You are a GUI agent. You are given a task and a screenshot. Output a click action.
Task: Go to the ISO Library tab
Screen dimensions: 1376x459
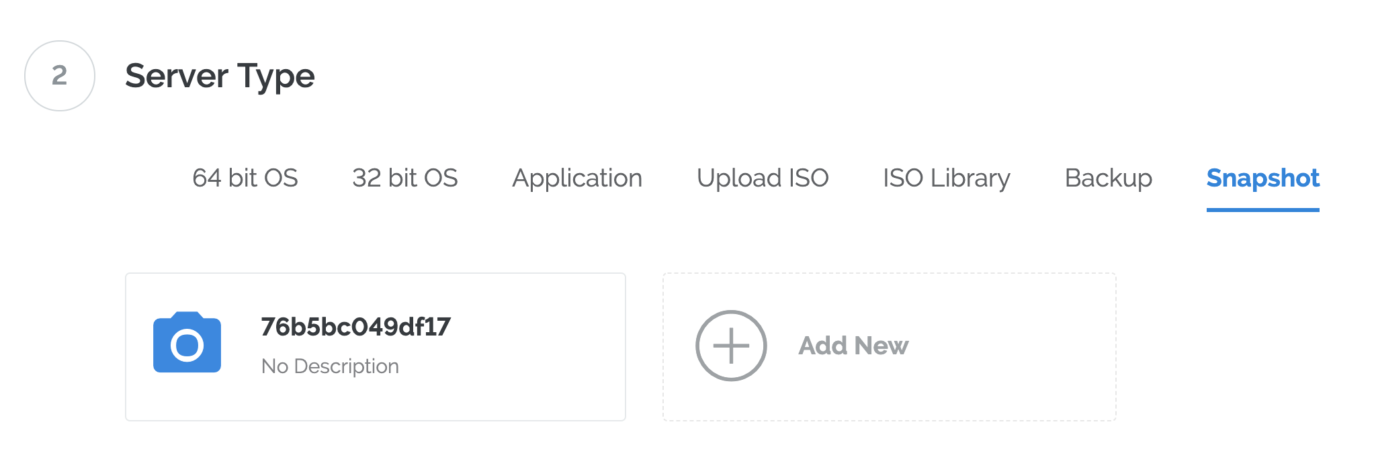[x=946, y=178]
